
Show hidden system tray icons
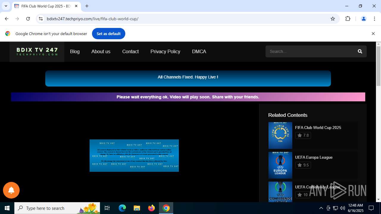pos(321,208)
